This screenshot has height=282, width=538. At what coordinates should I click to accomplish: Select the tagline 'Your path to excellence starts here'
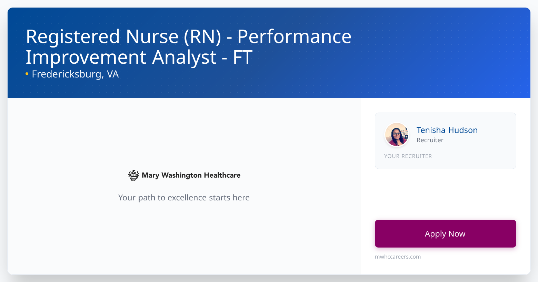(184, 197)
